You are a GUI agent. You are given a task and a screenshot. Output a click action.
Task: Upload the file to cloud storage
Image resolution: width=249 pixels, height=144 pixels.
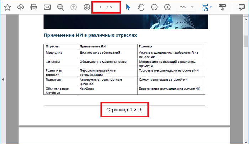(21, 7)
